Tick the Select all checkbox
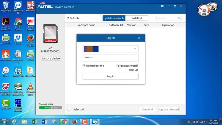The height and width of the screenshot is (125, 222). pos(69,109)
